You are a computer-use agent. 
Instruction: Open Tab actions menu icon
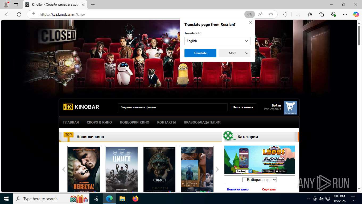[x=16, y=5]
